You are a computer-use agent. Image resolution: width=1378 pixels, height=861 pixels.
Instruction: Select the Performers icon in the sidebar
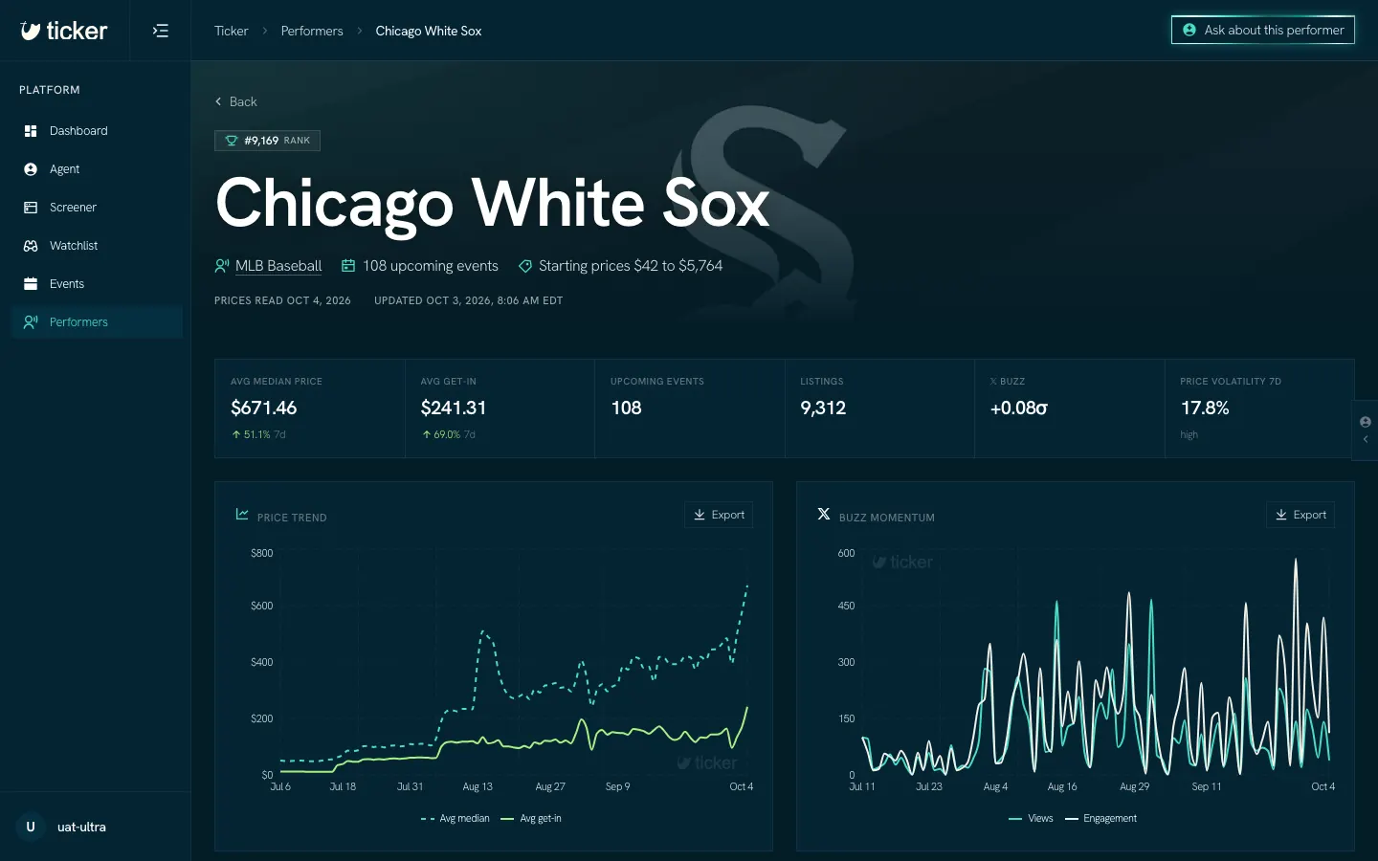coord(31,322)
